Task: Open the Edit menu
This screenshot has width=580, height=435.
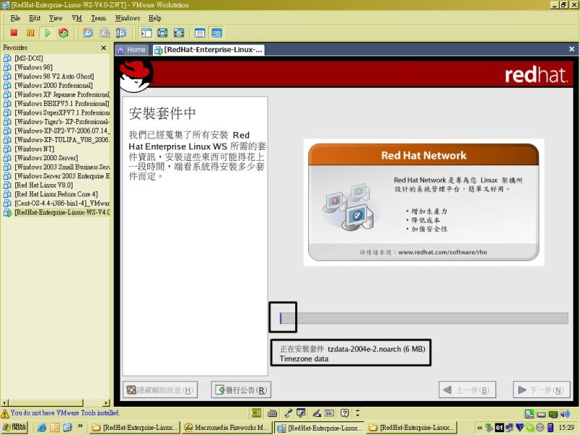Action: pos(35,17)
